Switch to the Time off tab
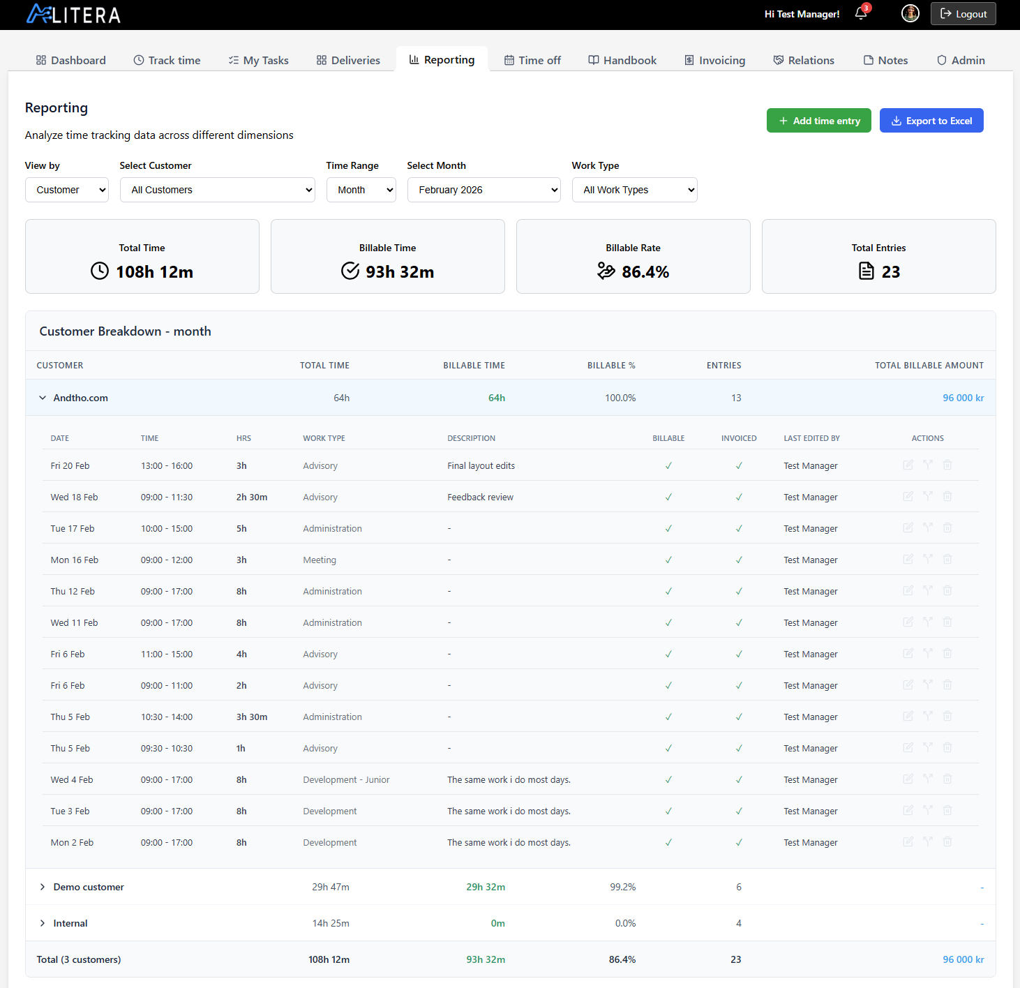Image resolution: width=1020 pixels, height=988 pixels. point(532,60)
